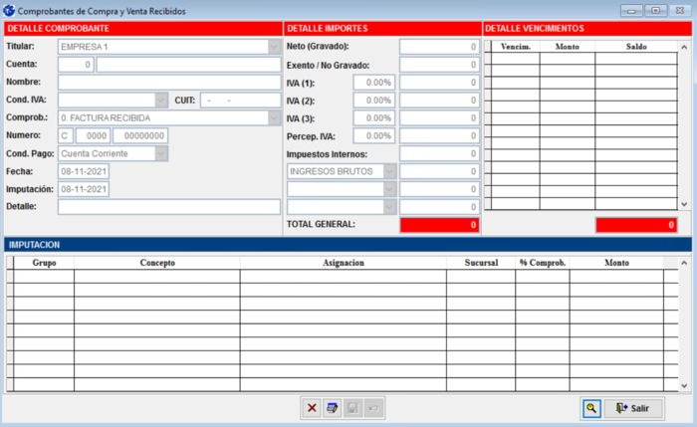
Task: Click the undo arrow icon
Action: click(372, 408)
